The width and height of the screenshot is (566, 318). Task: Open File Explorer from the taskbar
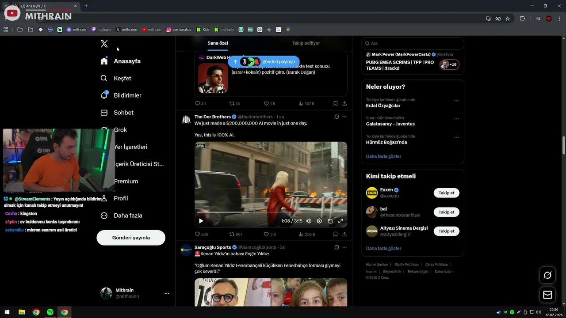click(22, 312)
